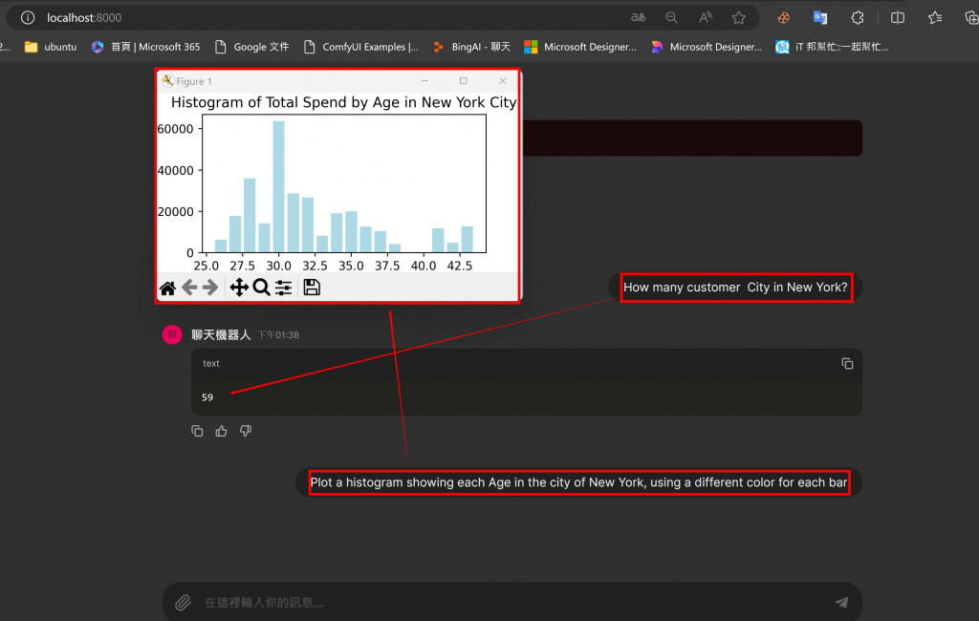979x621 pixels.
Task: Open the browser Extensions puzzle icon
Action: pyautogui.click(x=858, y=17)
